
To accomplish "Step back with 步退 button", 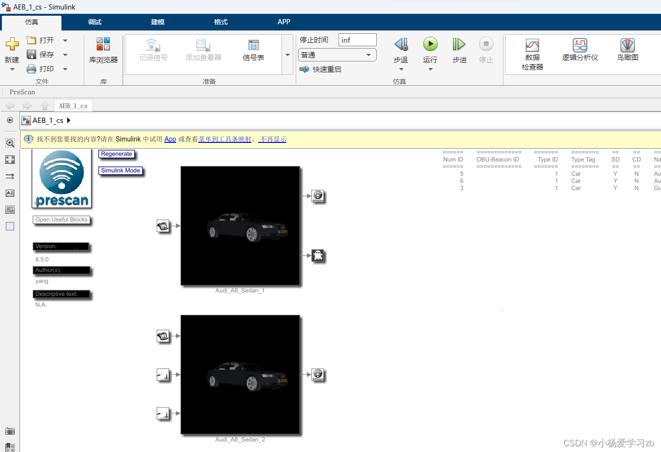I will (401, 50).
